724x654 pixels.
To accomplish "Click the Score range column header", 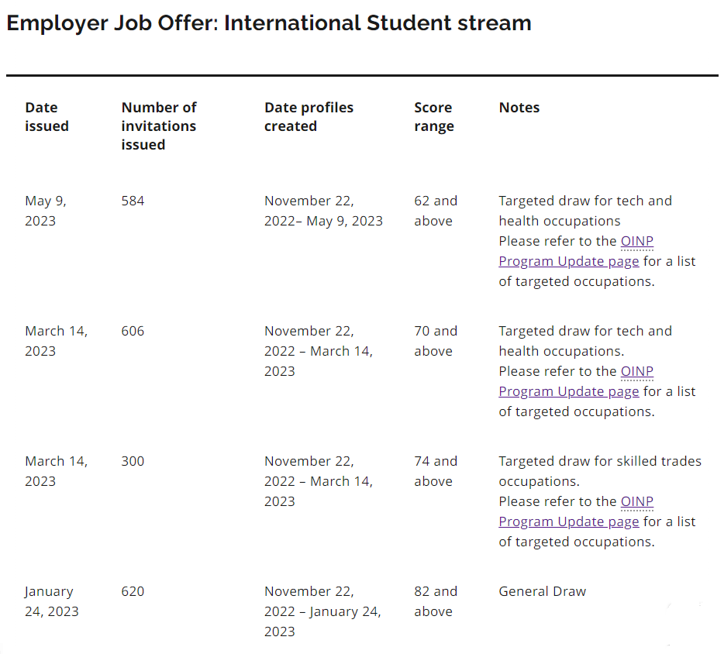I will (x=433, y=116).
